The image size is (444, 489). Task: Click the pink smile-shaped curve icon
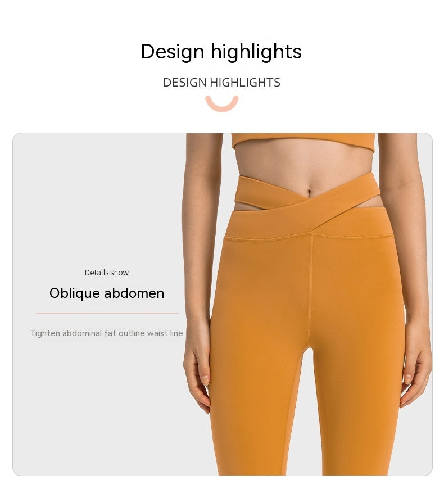(x=221, y=103)
